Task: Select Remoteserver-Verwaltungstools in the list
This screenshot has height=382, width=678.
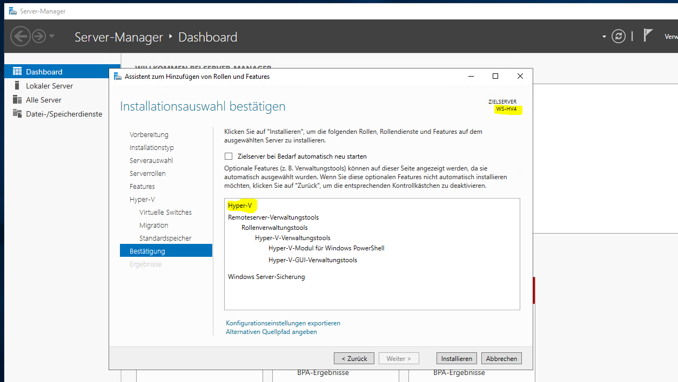Action: tap(273, 217)
